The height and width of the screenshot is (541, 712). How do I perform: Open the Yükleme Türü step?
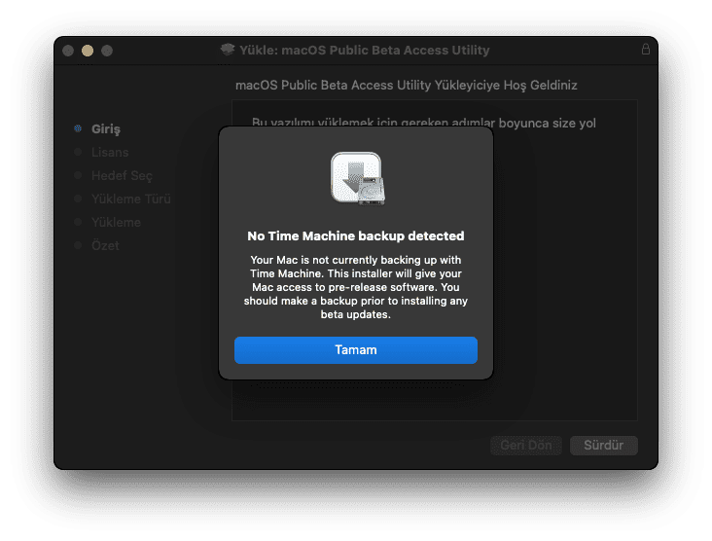click(130, 198)
